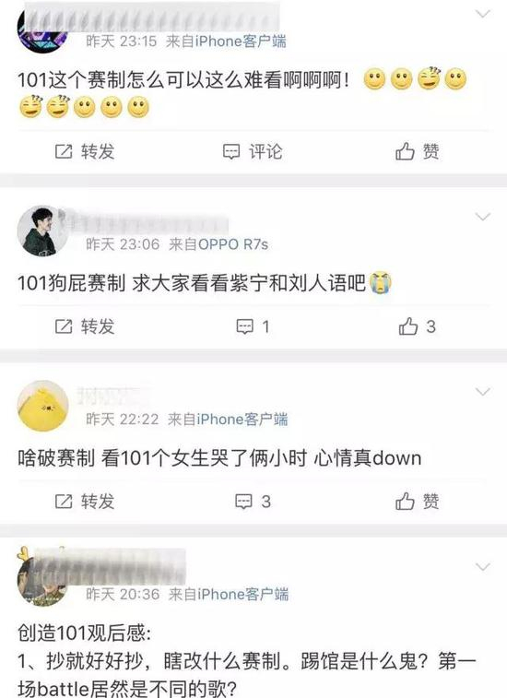
Task: Repost the 狗屁赛制 post from OPPO R7s
Action: [x=85, y=326]
